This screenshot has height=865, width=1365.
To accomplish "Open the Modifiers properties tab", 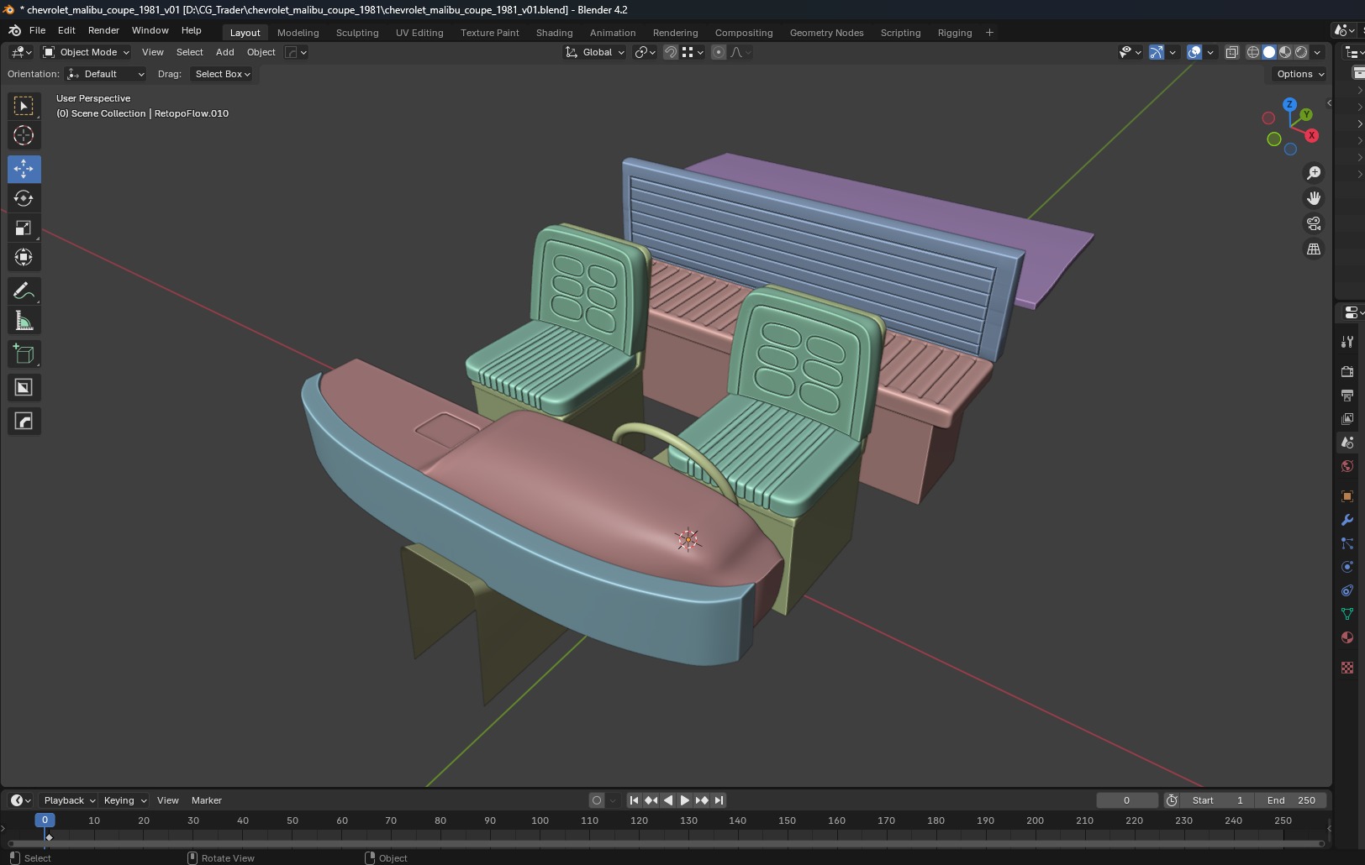I will point(1347,520).
